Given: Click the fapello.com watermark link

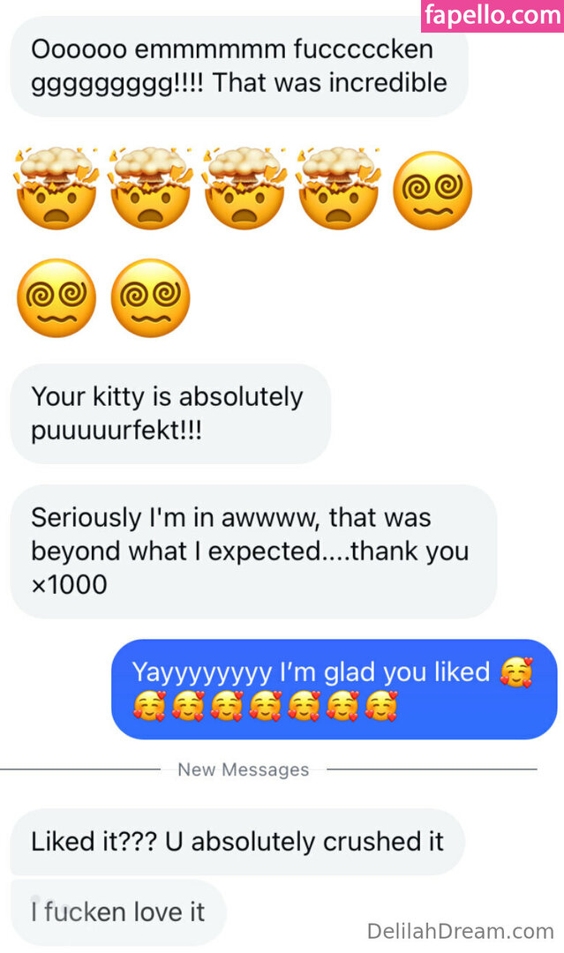Looking at the screenshot, I should [x=493, y=15].
